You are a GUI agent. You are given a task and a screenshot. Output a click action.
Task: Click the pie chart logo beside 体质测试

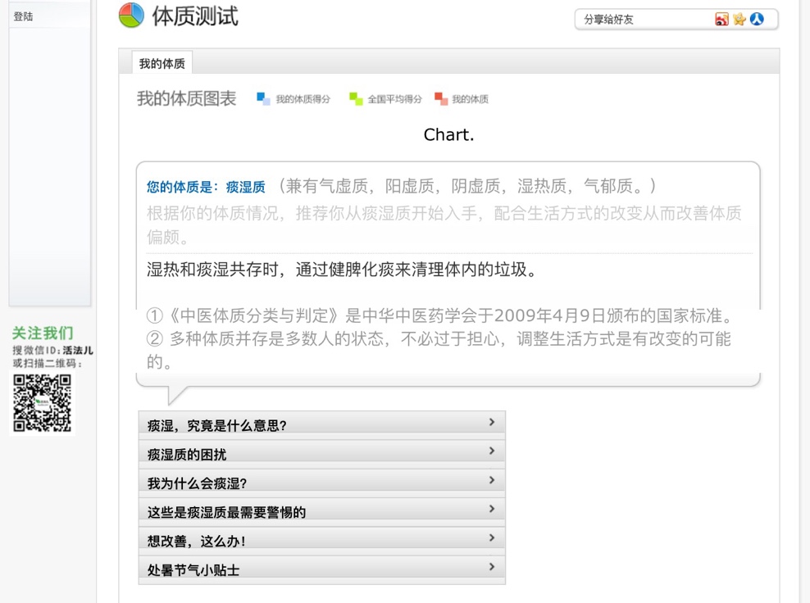tap(131, 16)
